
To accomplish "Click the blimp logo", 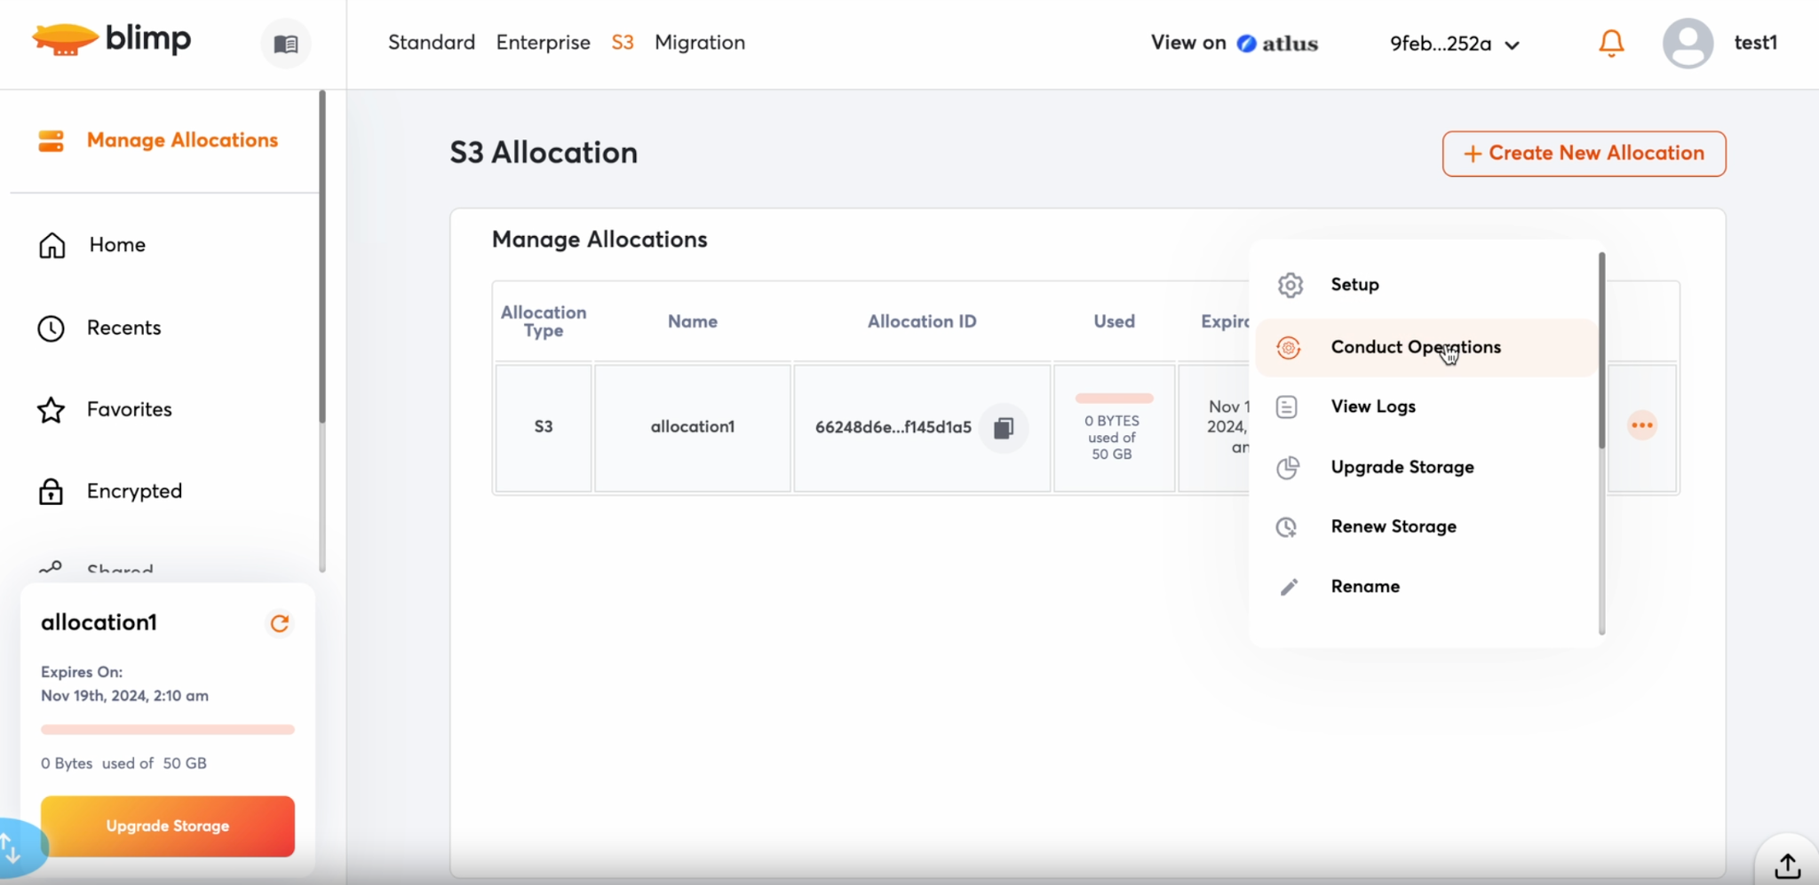I will (x=112, y=39).
